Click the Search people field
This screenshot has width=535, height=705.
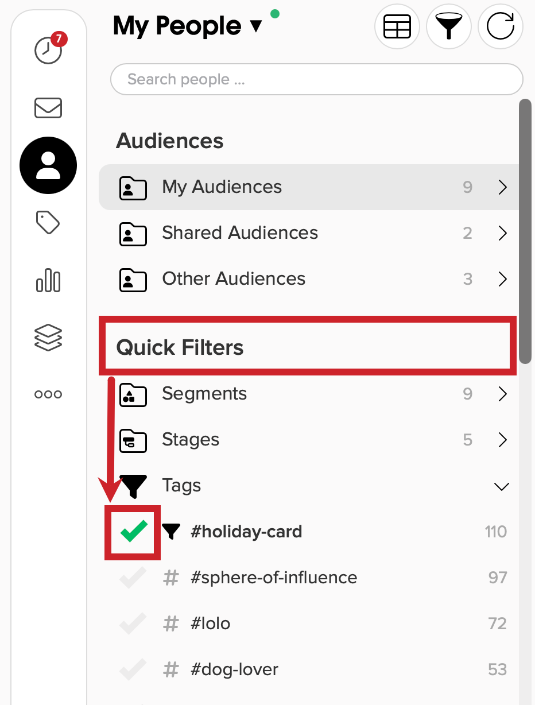317,79
